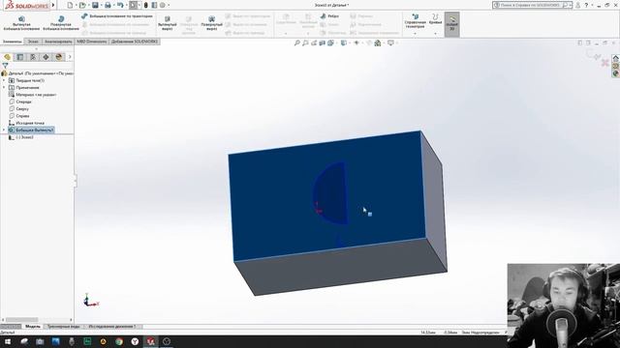Screen dimensions: 620x348
Task: Click the Extruded Cut tool
Action: coord(168,23)
